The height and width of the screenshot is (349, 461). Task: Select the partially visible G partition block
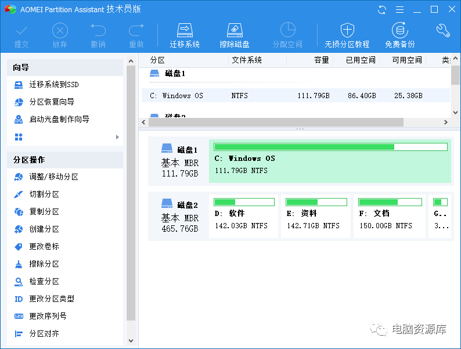pos(440,216)
